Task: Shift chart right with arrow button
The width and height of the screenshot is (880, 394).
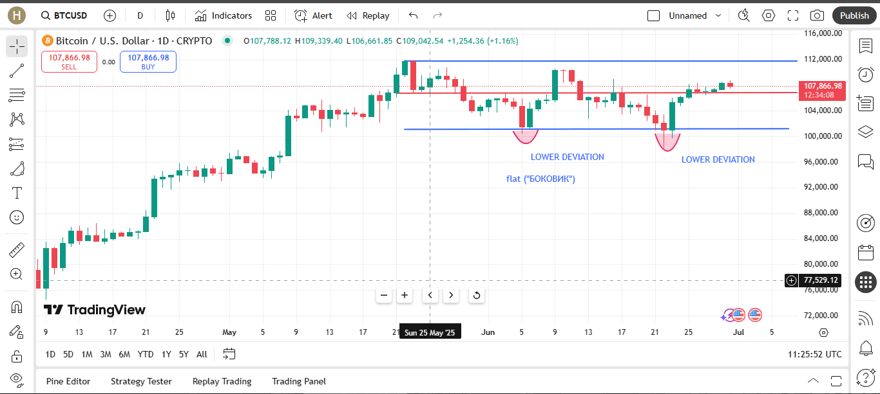Action: 451,295
